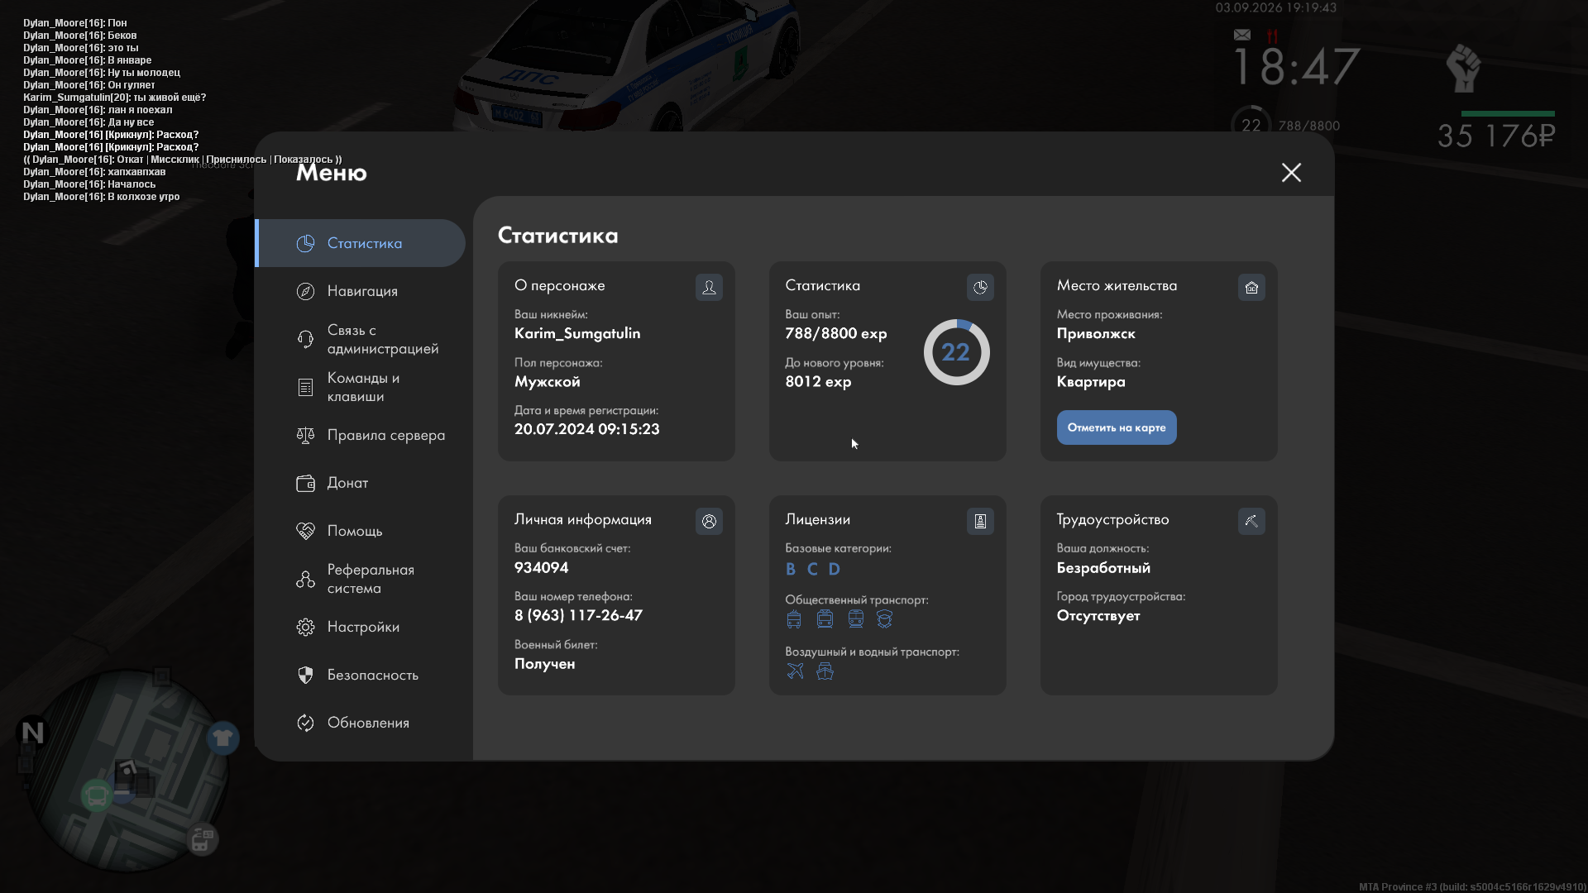
Task: Click the first bus license icon
Action: [794, 619]
